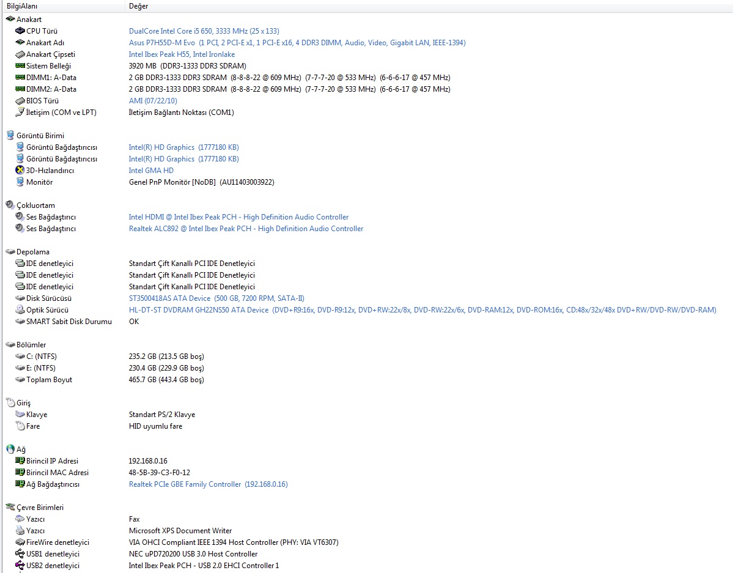This screenshot has height=573, width=733.
Task: Click the DIMM1: A-Data memory icon
Action: 20,78
